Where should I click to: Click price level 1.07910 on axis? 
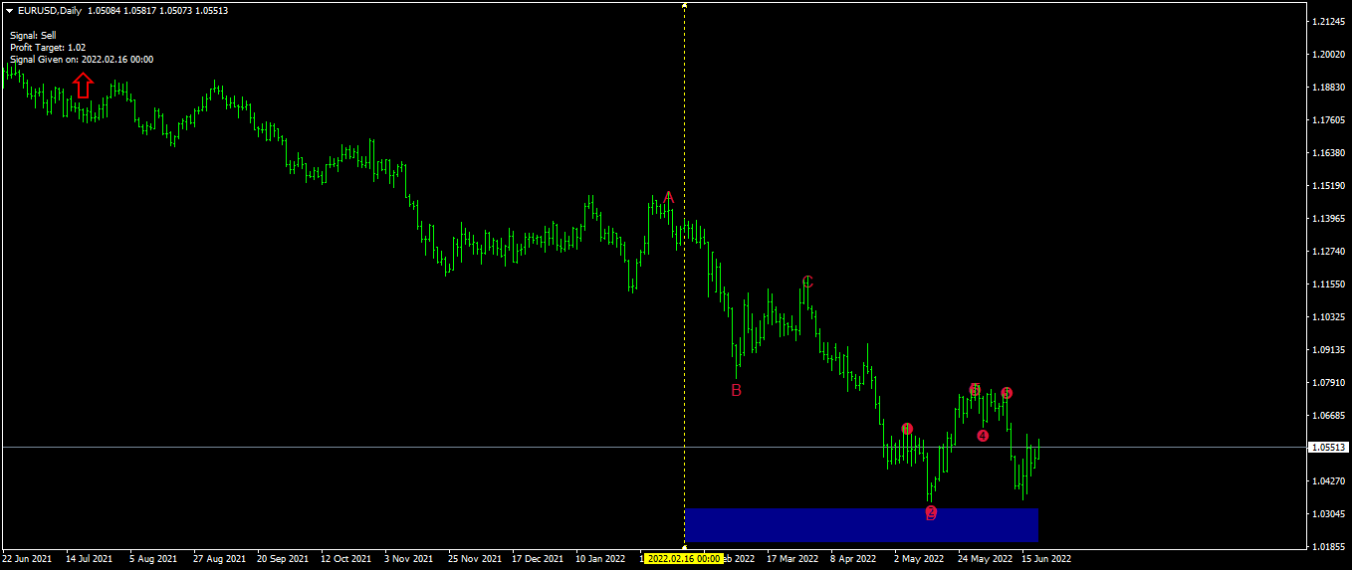[x=1329, y=383]
